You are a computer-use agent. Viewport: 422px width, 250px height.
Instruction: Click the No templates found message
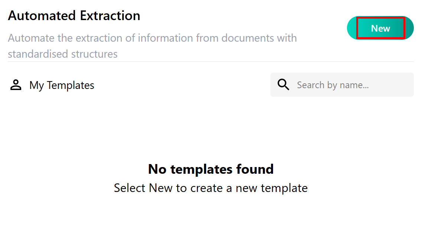coord(211,169)
